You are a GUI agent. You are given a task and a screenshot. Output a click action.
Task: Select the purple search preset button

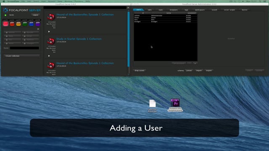38,24
